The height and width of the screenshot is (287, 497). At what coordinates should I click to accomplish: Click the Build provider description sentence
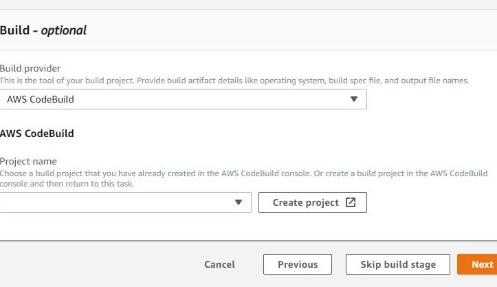pyautogui.click(x=234, y=81)
